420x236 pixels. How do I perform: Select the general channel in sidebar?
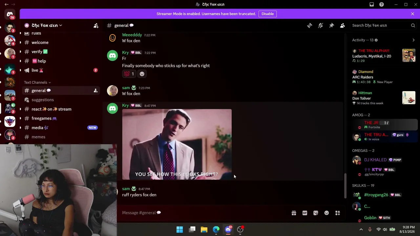(x=60, y=90)
